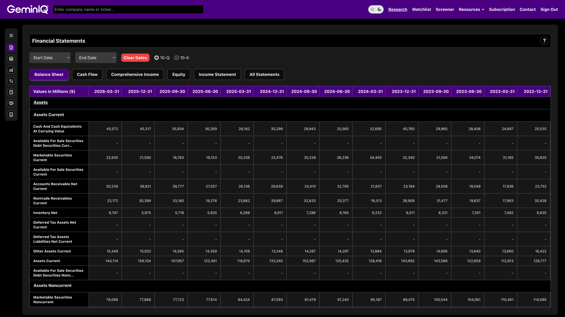565x317 pixels.
Task: Click marketable securities value 22,935
Action: [112, 158]
